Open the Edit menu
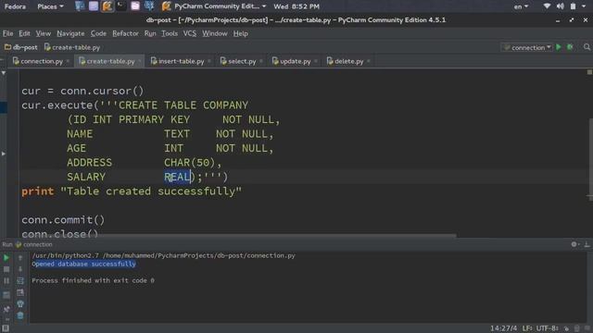Viewport: 593px width, 333px height. 24,33
